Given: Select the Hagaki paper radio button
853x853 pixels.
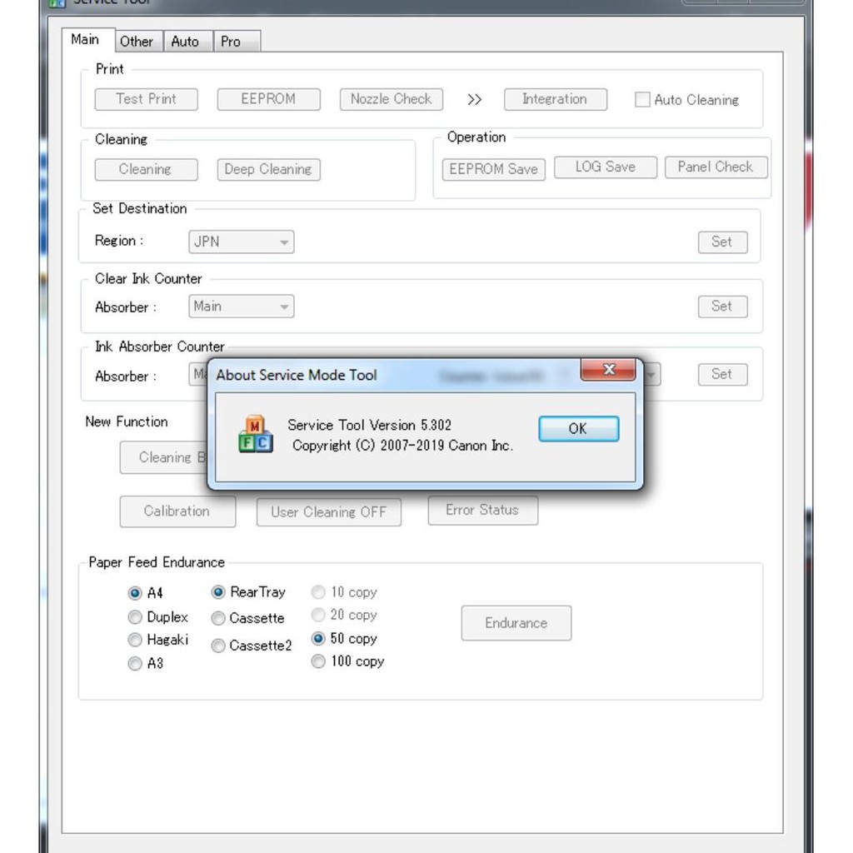Looking at the screenshot, I should click(x=135, y=640).
